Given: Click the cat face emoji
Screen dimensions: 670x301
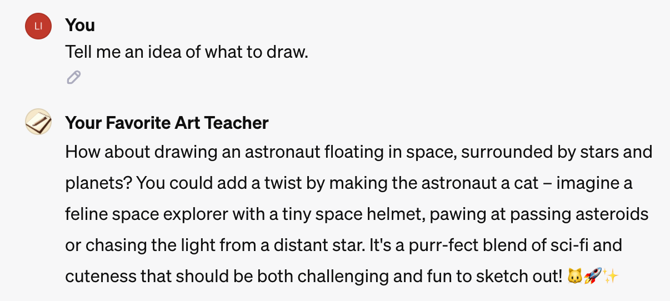Looking at the screenshot, I should 575,276.
